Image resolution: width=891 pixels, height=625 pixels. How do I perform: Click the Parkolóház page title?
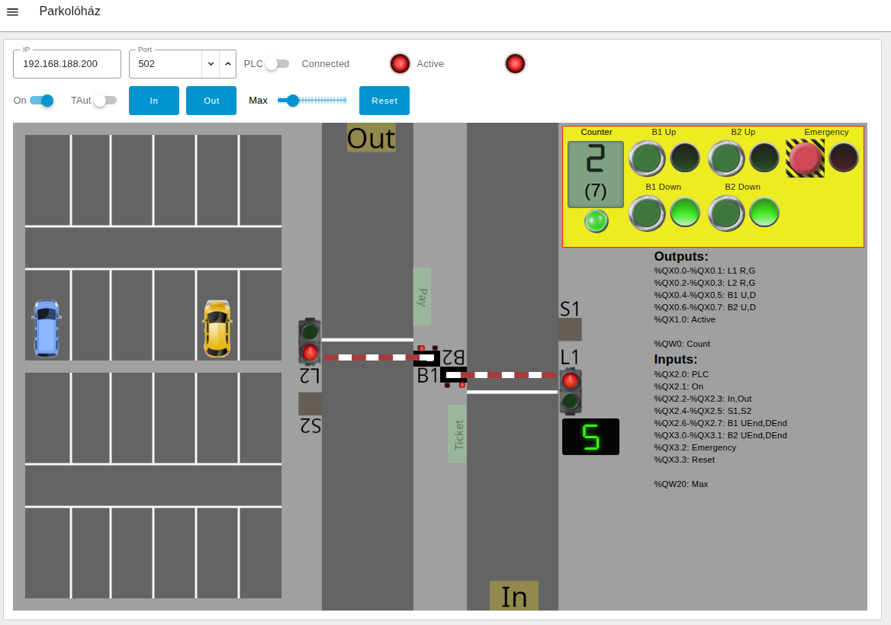[x=70, y=11]
